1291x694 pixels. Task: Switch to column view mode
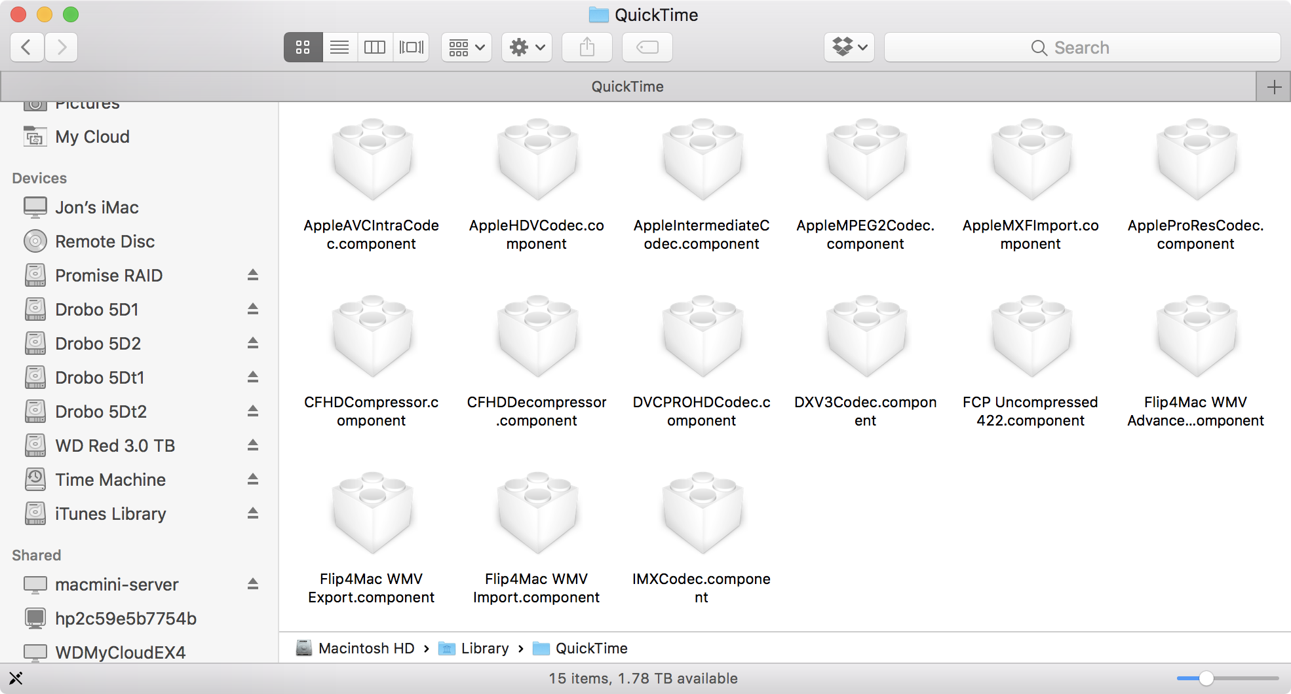pyautogui.click(x=375, y=47)
